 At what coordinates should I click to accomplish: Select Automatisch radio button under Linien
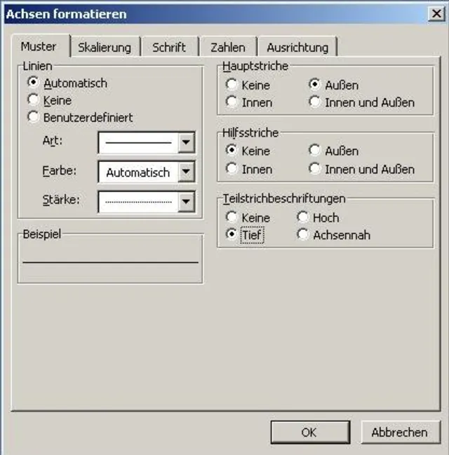(33, 83)
